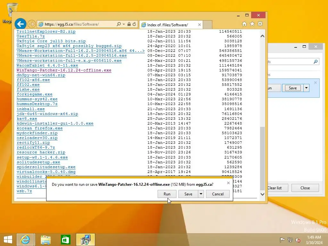Click the wsb.7z link
328x246 pixels.
pos(24,191)
